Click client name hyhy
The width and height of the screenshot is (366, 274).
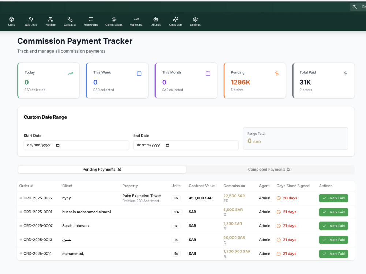66,198
